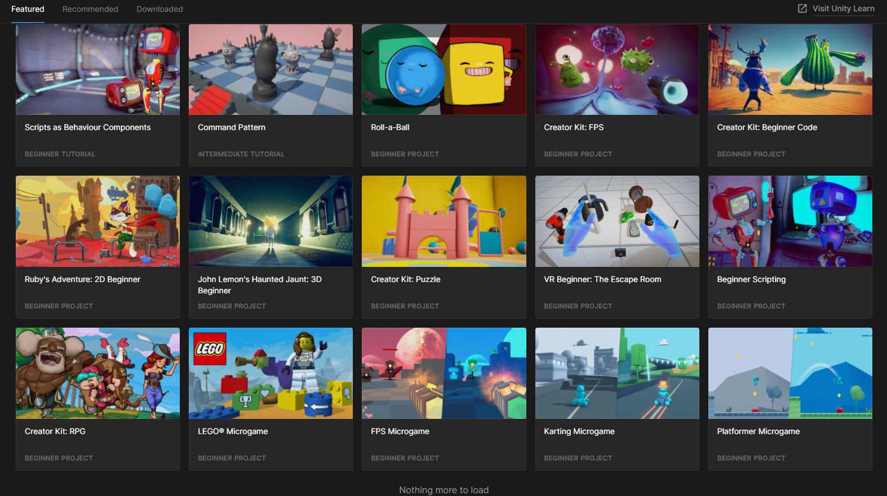Open the Command Pattern chess thumbnail
Viewport: 887px width, 496px height.
pyautogui.click(x=270, y=69)
